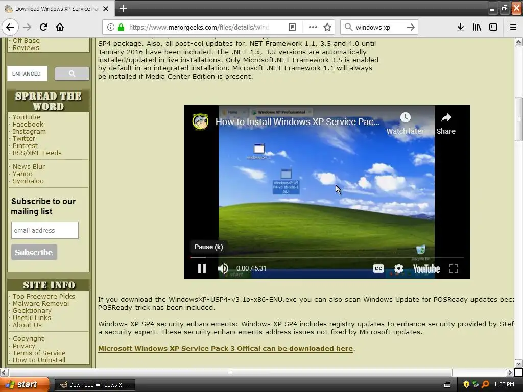Click the magnifier icon in the search box
The height and width of the screenshot is (392, 523).
[348, 27]
